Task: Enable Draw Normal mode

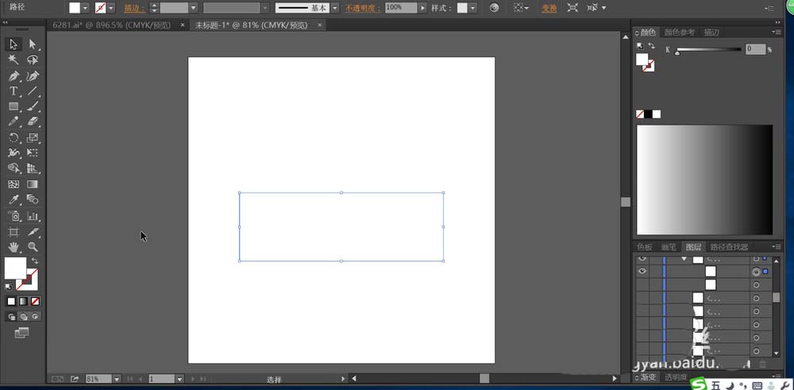Action: tap(12, 317)
